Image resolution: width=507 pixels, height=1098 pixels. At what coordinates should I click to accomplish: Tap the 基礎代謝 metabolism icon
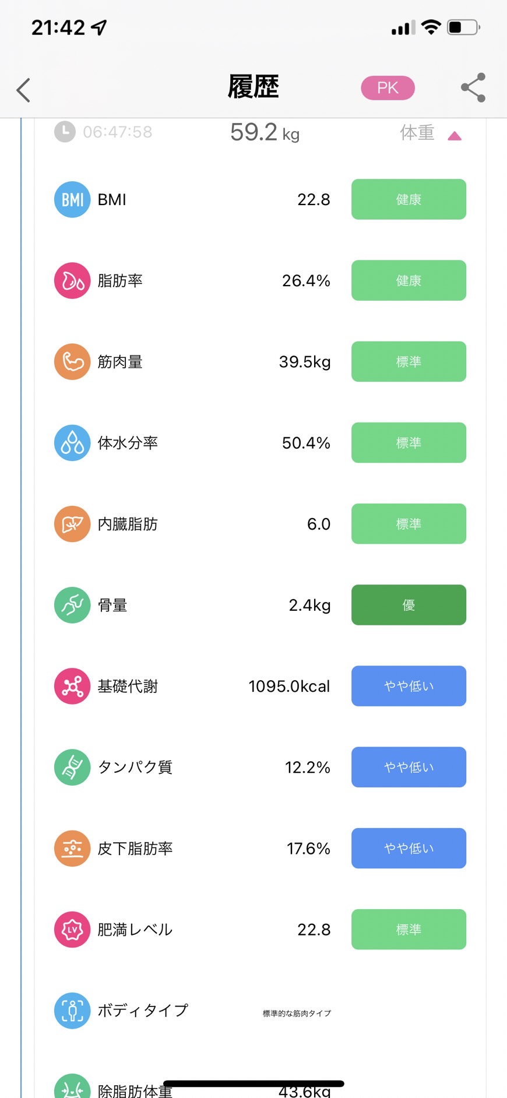point(72,686)
